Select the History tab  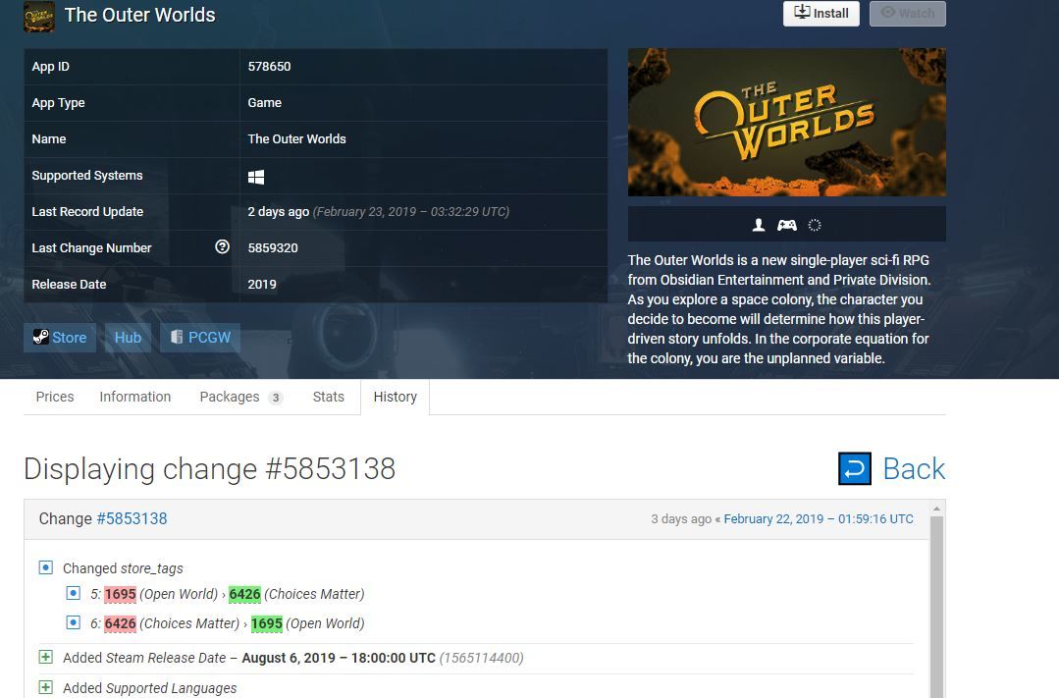(396, 397)
